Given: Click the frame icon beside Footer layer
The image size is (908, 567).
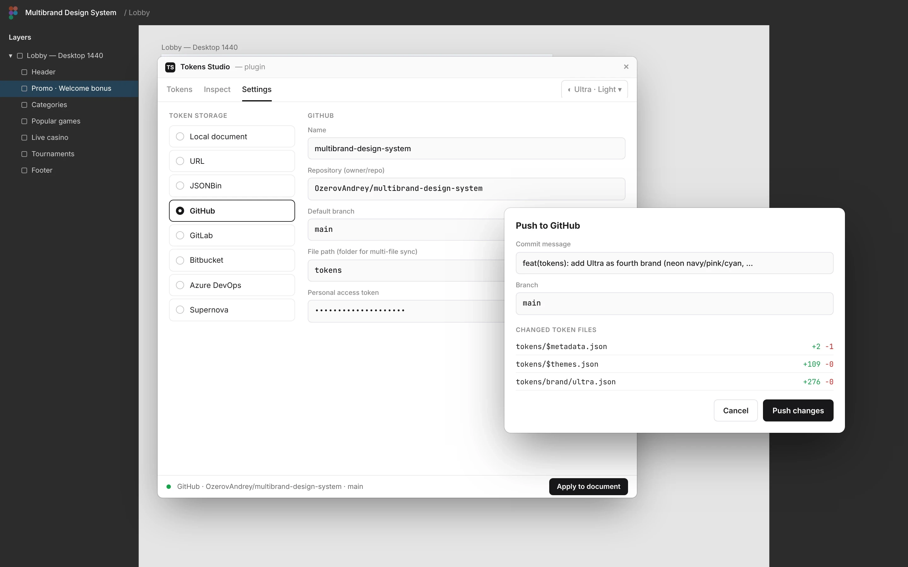Looking at the screenshot, I should [x=24, y=170].
